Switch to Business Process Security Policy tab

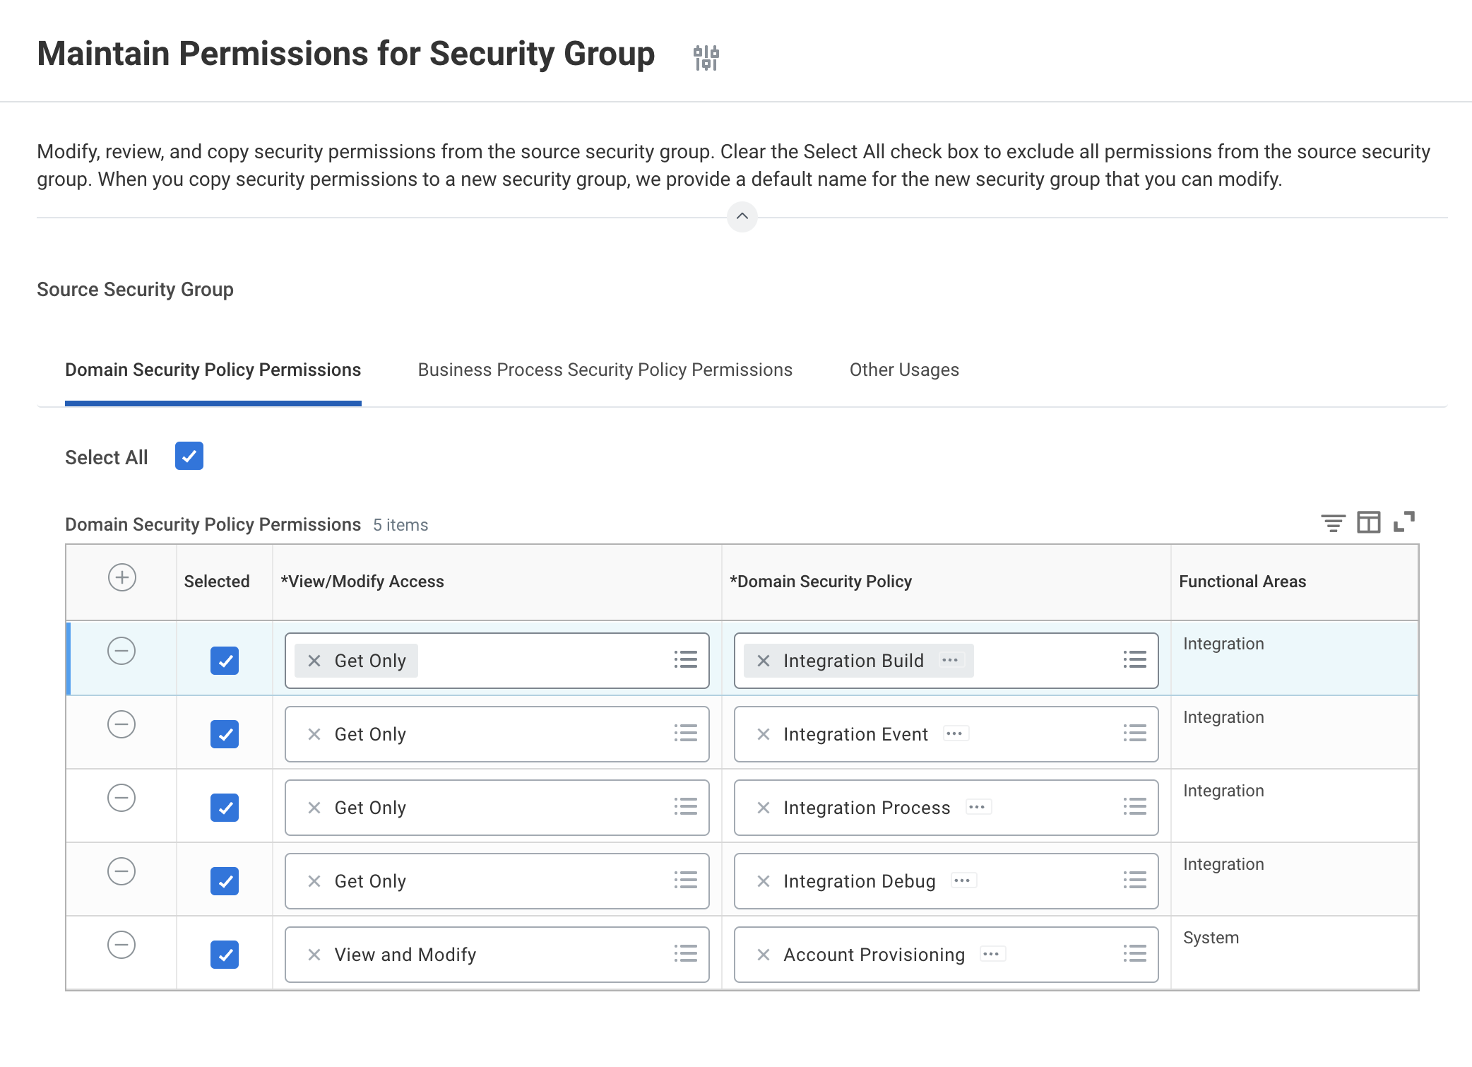[x=605, y=370]
